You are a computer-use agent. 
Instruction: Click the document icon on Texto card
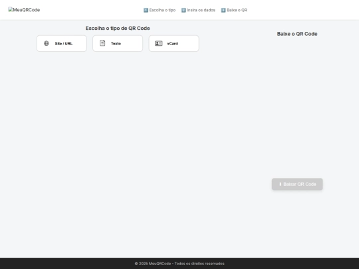[102, 43]
